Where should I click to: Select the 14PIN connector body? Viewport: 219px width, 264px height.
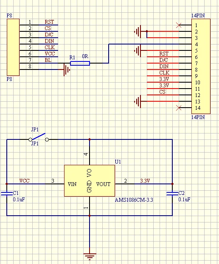[x=201, y=67]
